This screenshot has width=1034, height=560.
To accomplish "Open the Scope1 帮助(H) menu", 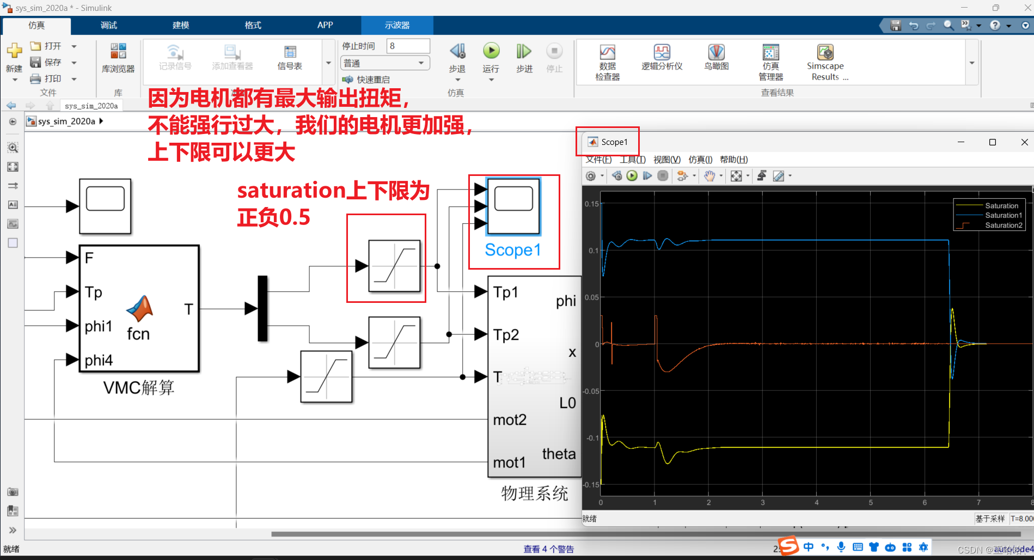I will (x=734, y=160).
